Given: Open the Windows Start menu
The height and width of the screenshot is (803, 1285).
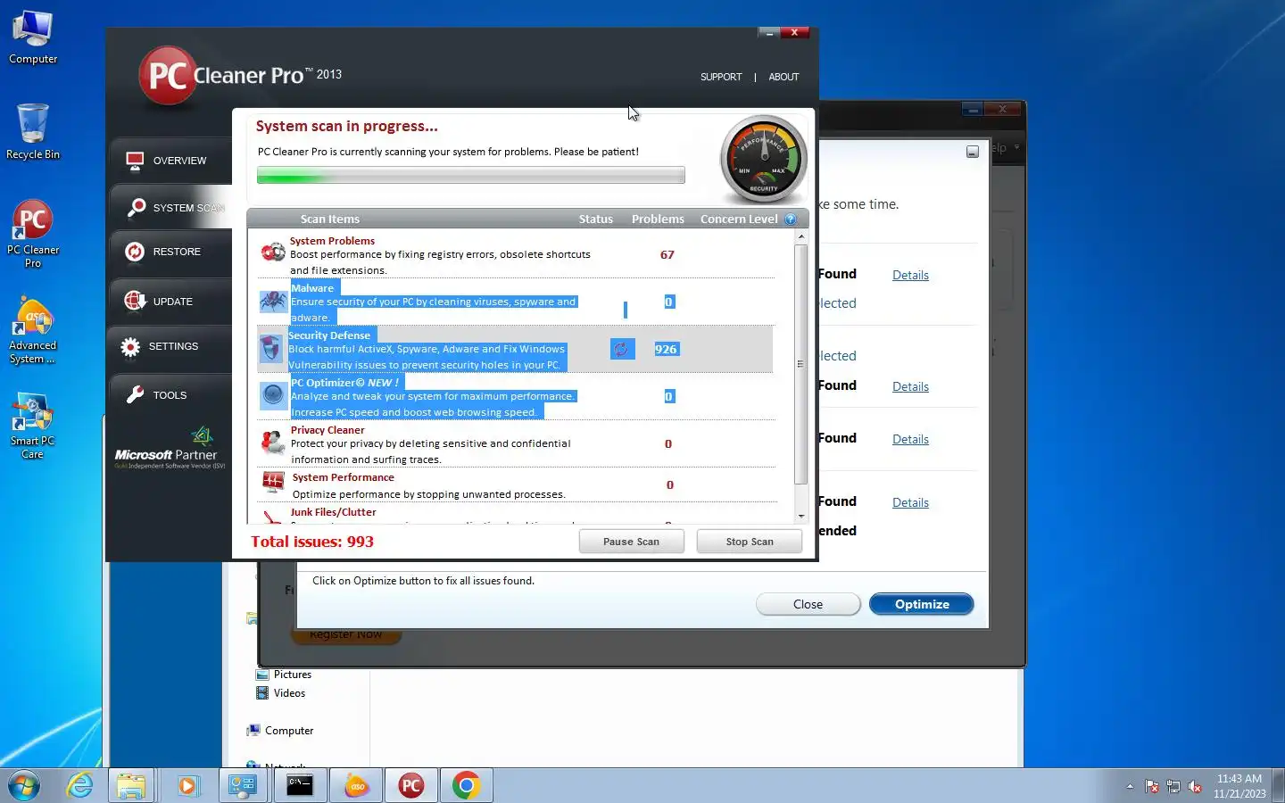Looking at the screenshot, I should point(24,786).
